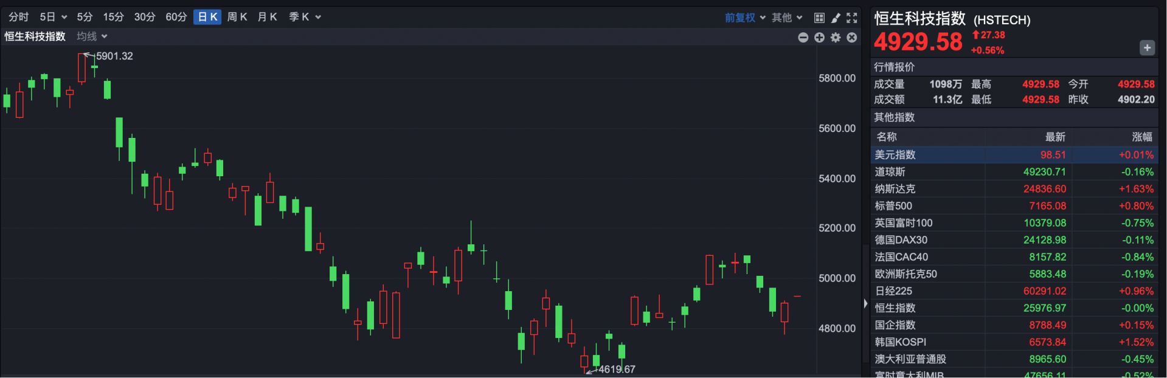
Task: Click 纳斯达克 change +1.63%
Action: (1136, 189)
